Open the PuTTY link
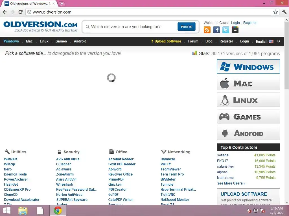 click(x=166, y=164)
